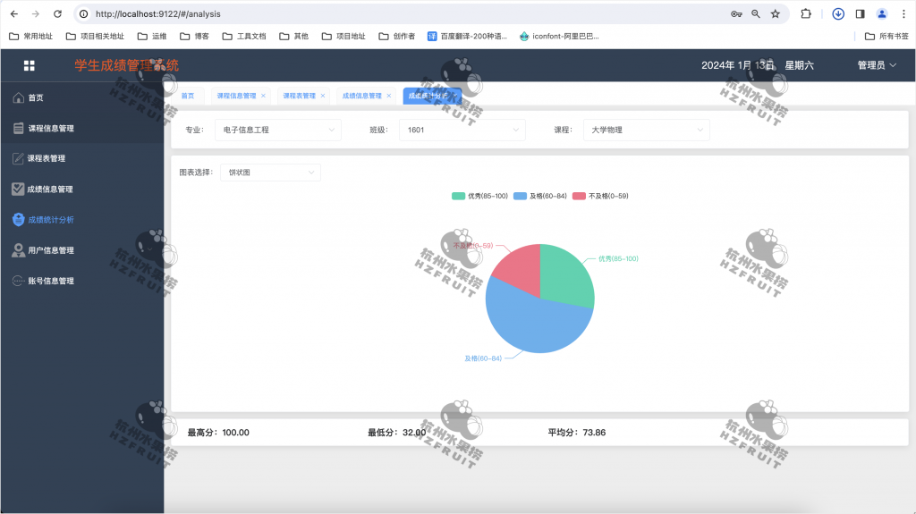Open browser extensions puzzle icon
The height and width of the screenshot is (514, 916).
(806, 14)
